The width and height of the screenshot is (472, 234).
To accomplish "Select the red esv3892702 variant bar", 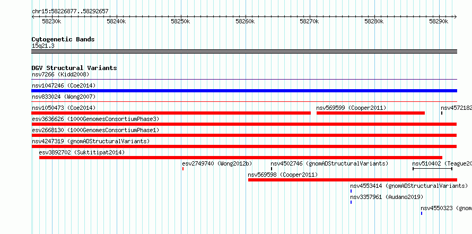I will 241,158.
